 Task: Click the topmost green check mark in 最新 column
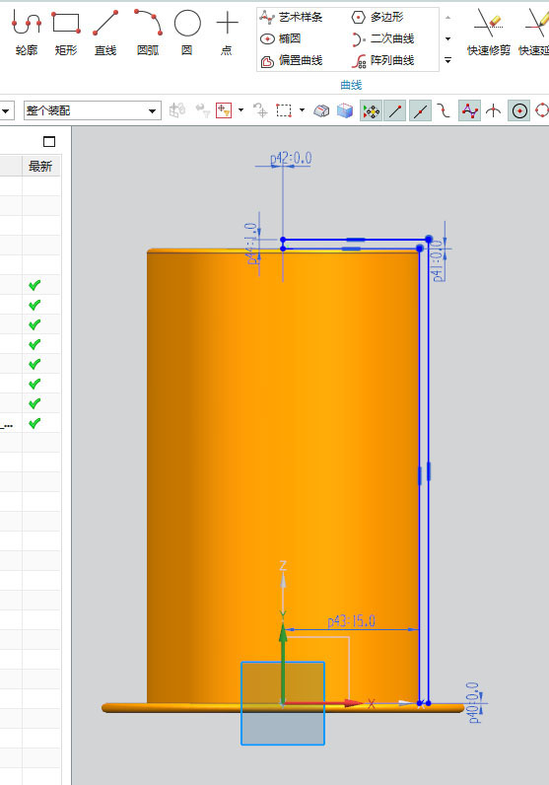pyautogui.click(x=34, y=285)
